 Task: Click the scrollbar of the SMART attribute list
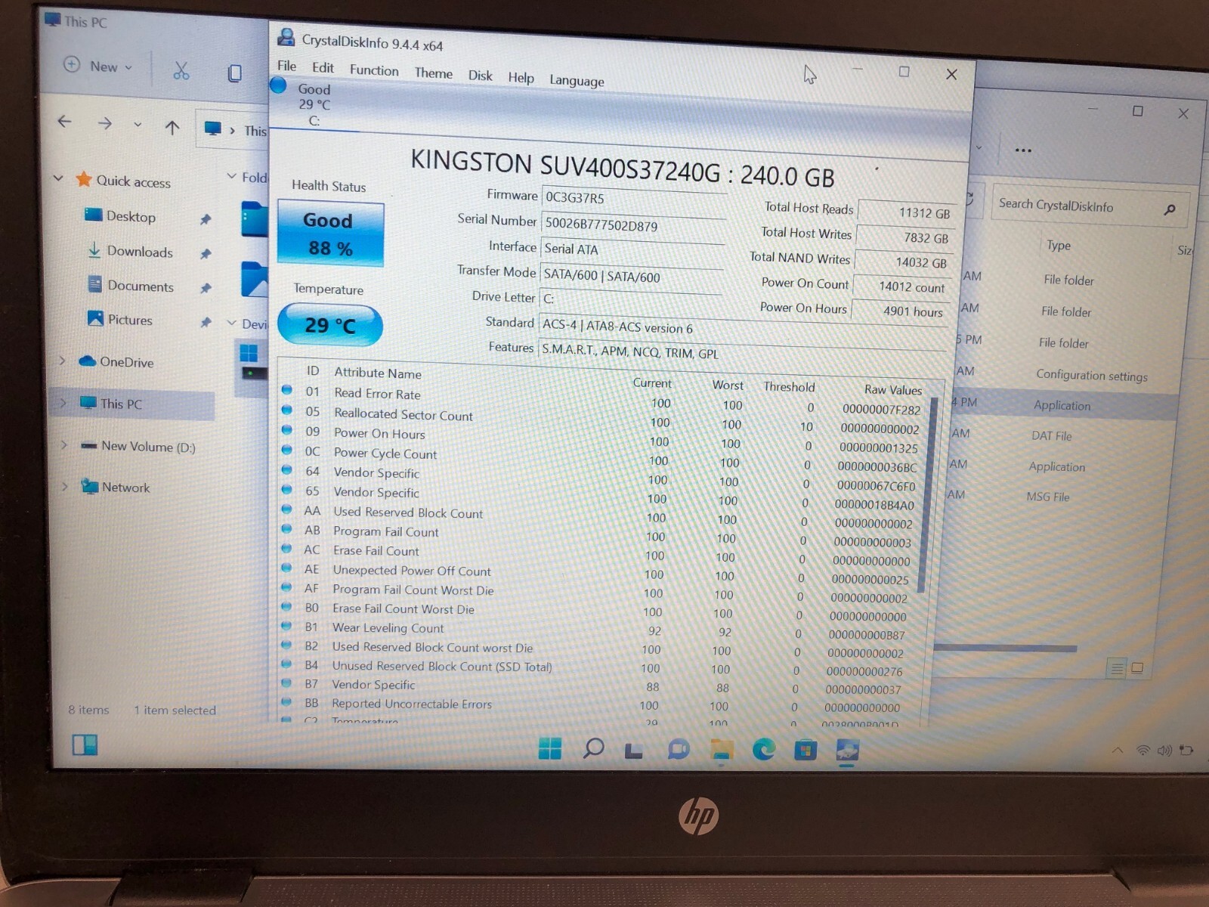(929, 495)
